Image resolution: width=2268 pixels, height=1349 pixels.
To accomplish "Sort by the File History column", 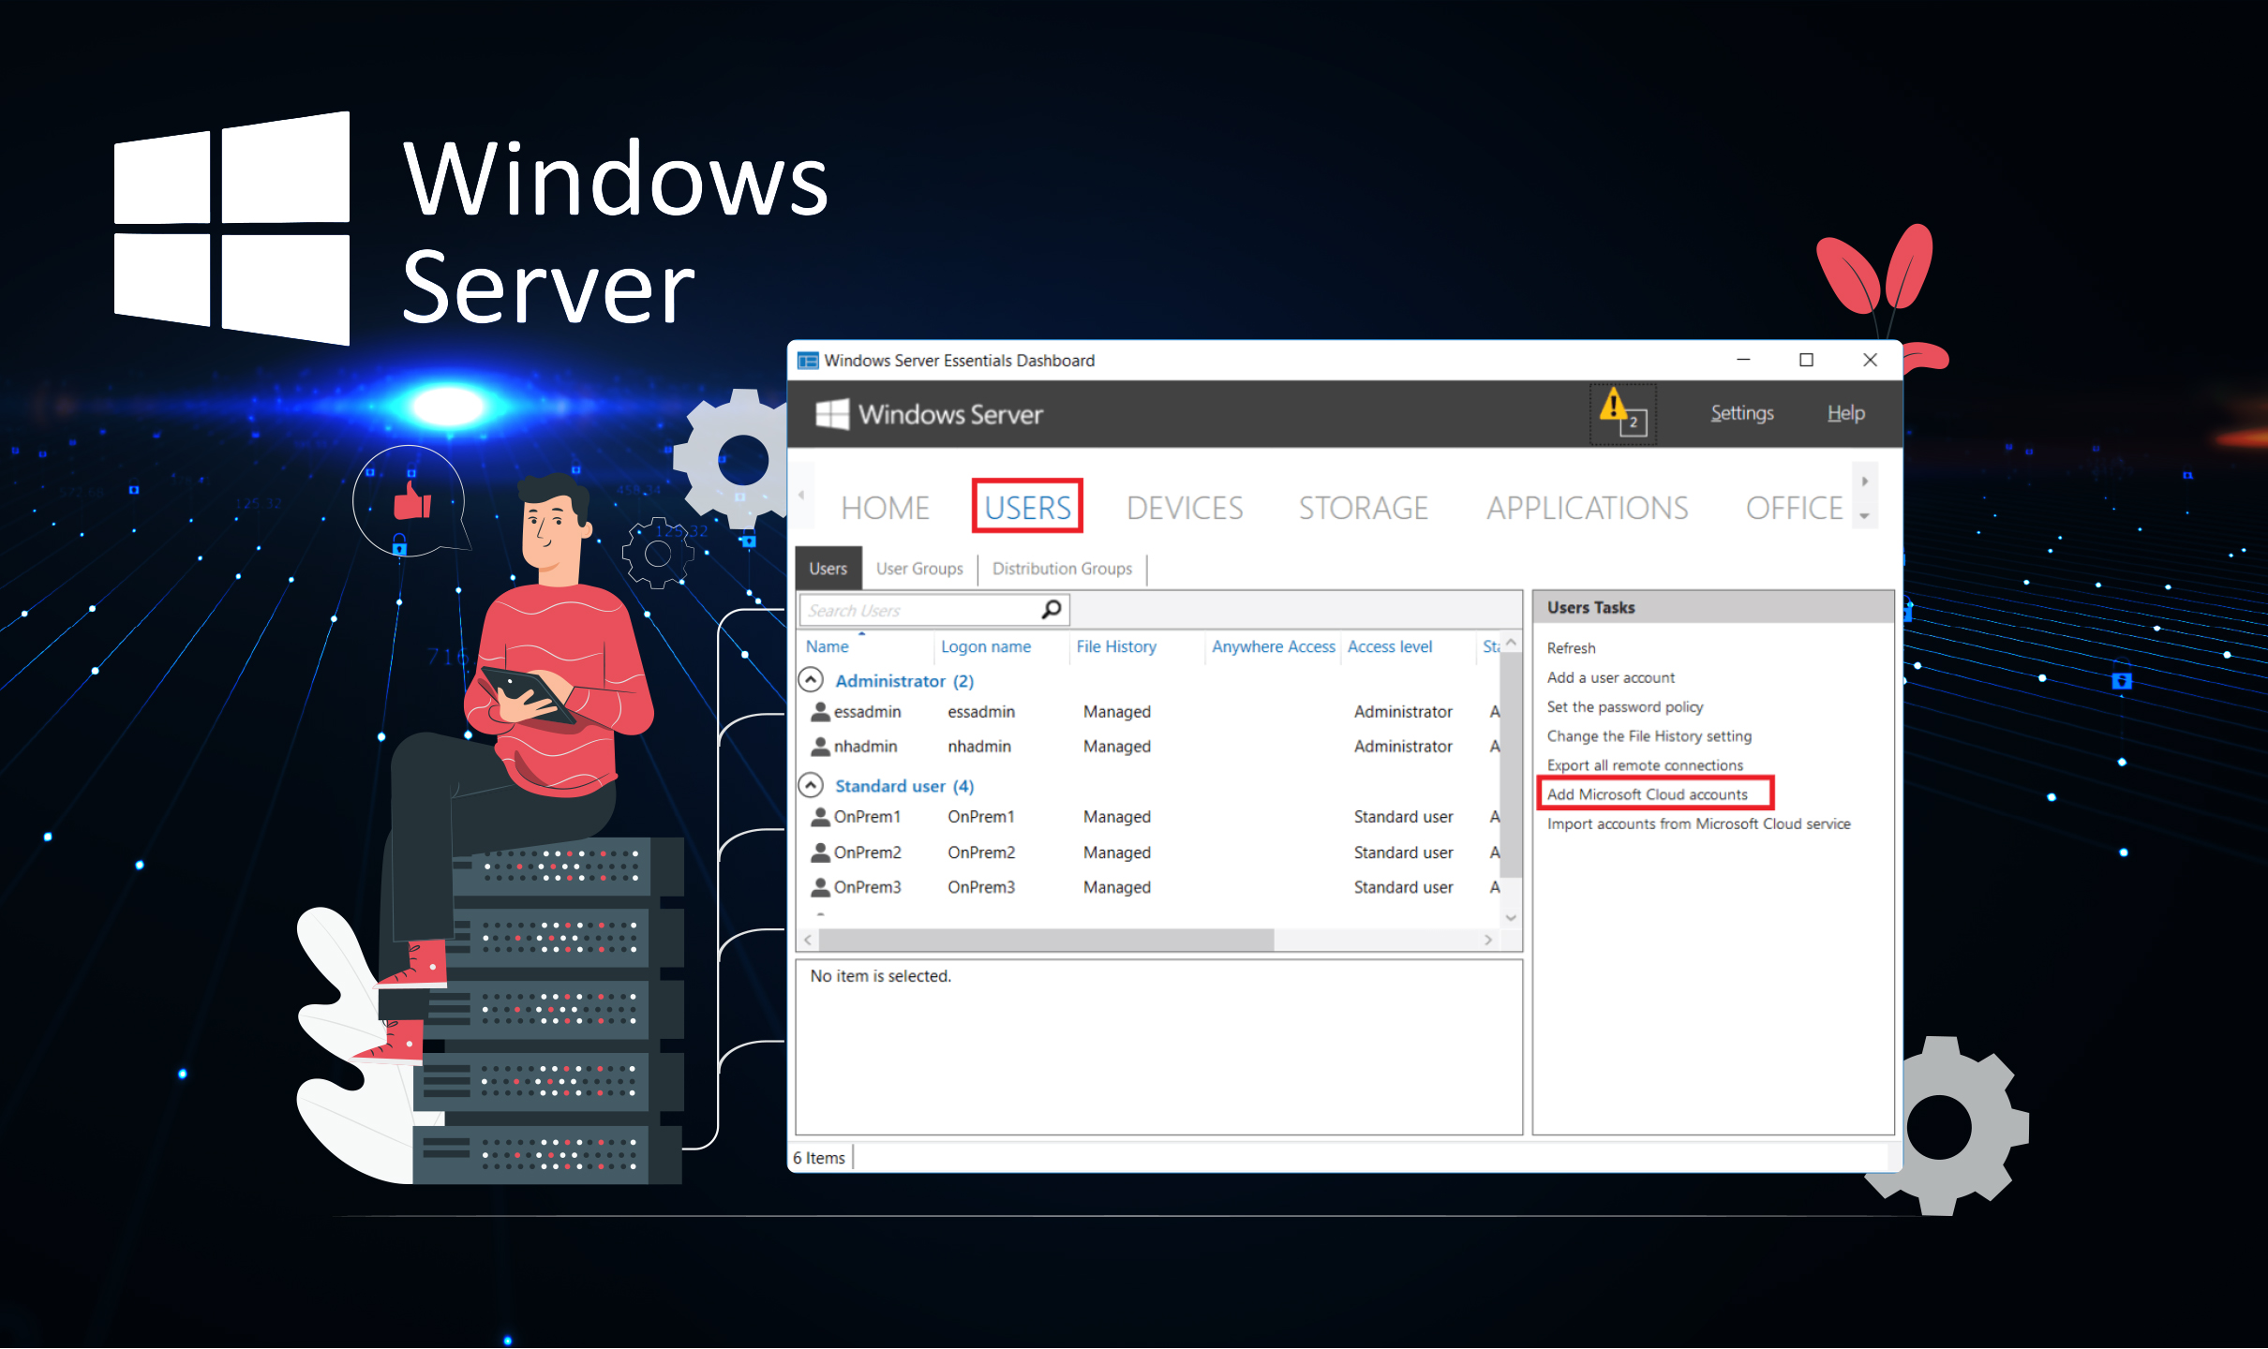I will tap(1115, 646).
